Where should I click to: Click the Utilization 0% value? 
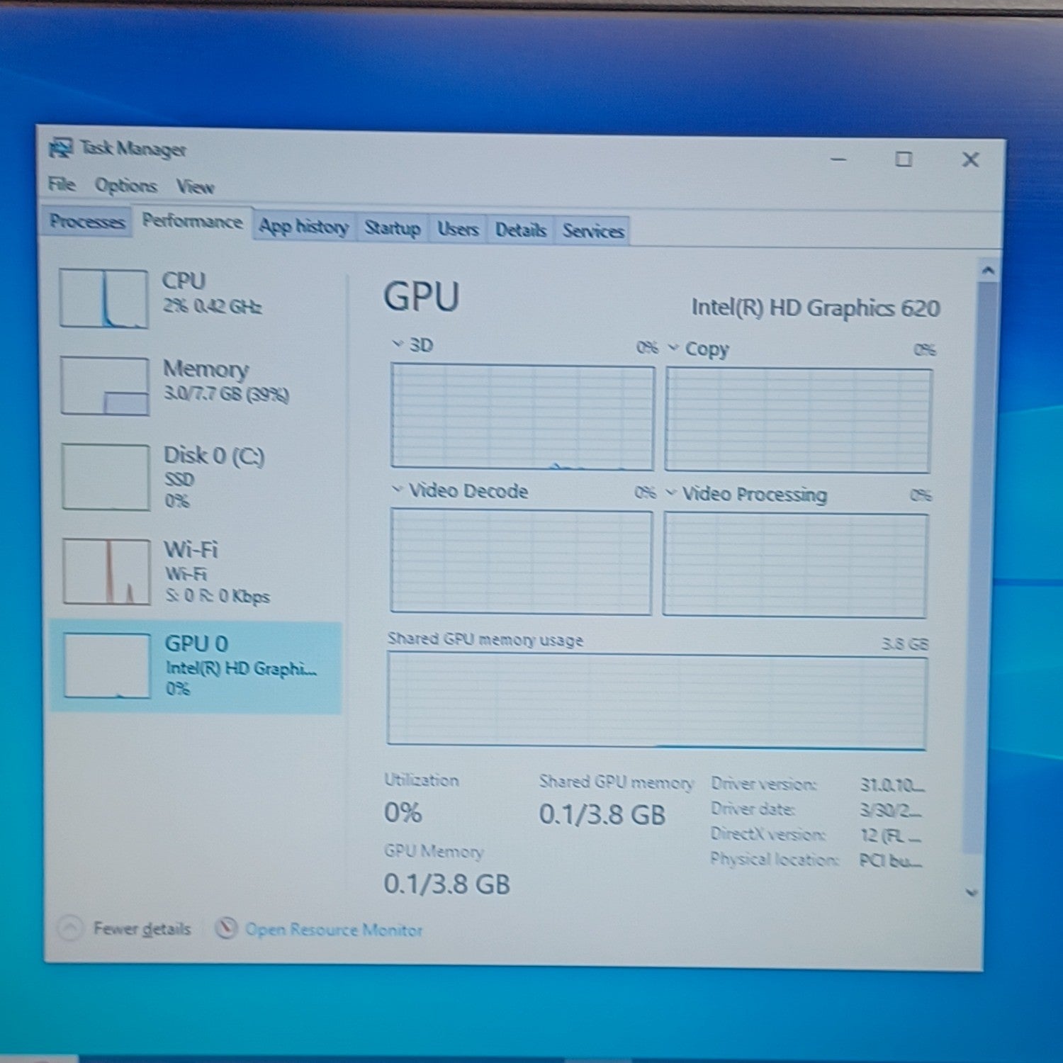pyautogui.click(x=403, y=812)
